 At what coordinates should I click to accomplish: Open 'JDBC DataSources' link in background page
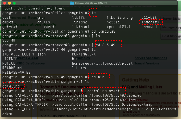[x=30, y=63]
